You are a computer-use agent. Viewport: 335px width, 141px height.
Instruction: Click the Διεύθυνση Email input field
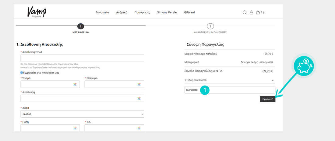click(82, 58)
